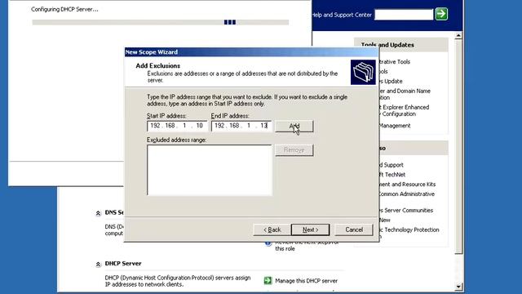Image resolution: width=522 pixels, height=294 pixels.
Task: Open and Resource Kits link
Action: [408, 184]
